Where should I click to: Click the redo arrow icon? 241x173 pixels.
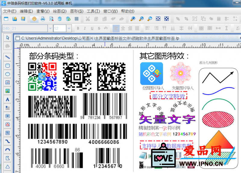pyautogui.click(x=121, y=19)
